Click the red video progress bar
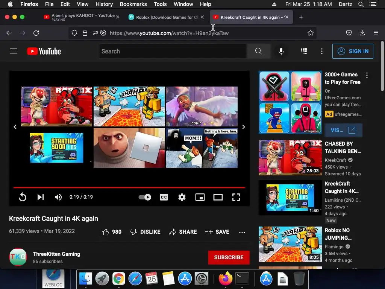The height and width of the screenshot is (289, 385). 129,187
